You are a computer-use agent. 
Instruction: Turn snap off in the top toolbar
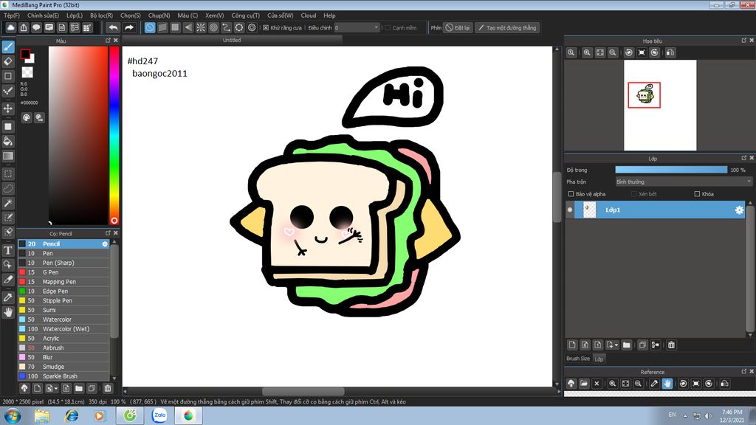[150, 27]
